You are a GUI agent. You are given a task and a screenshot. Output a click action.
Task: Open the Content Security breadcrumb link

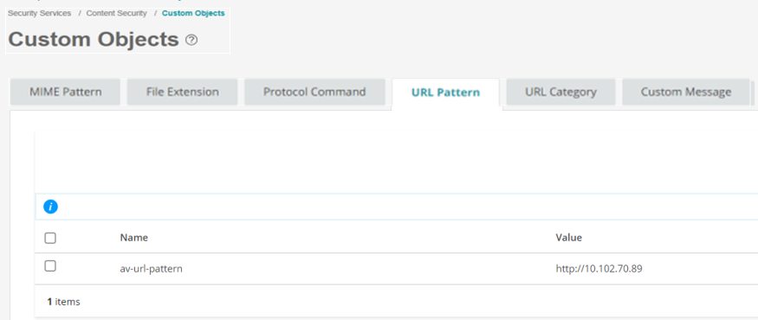point(116,13)
